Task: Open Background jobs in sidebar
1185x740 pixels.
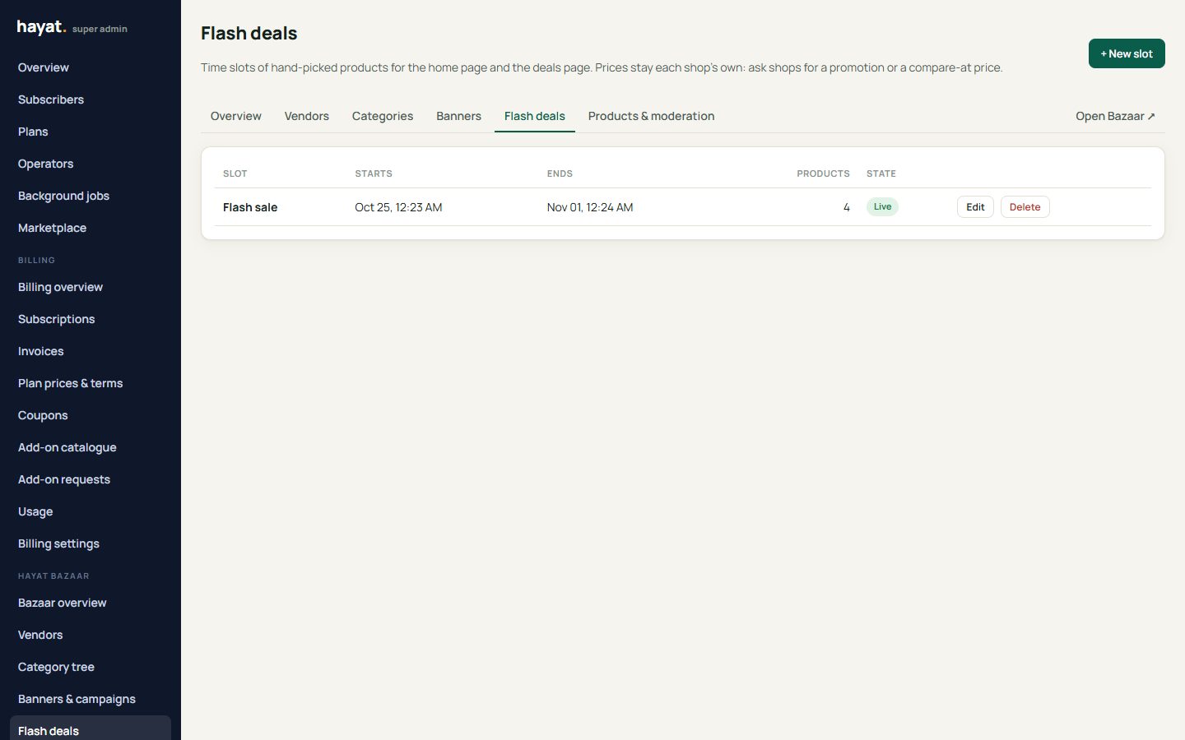Action: coord(63,196)
